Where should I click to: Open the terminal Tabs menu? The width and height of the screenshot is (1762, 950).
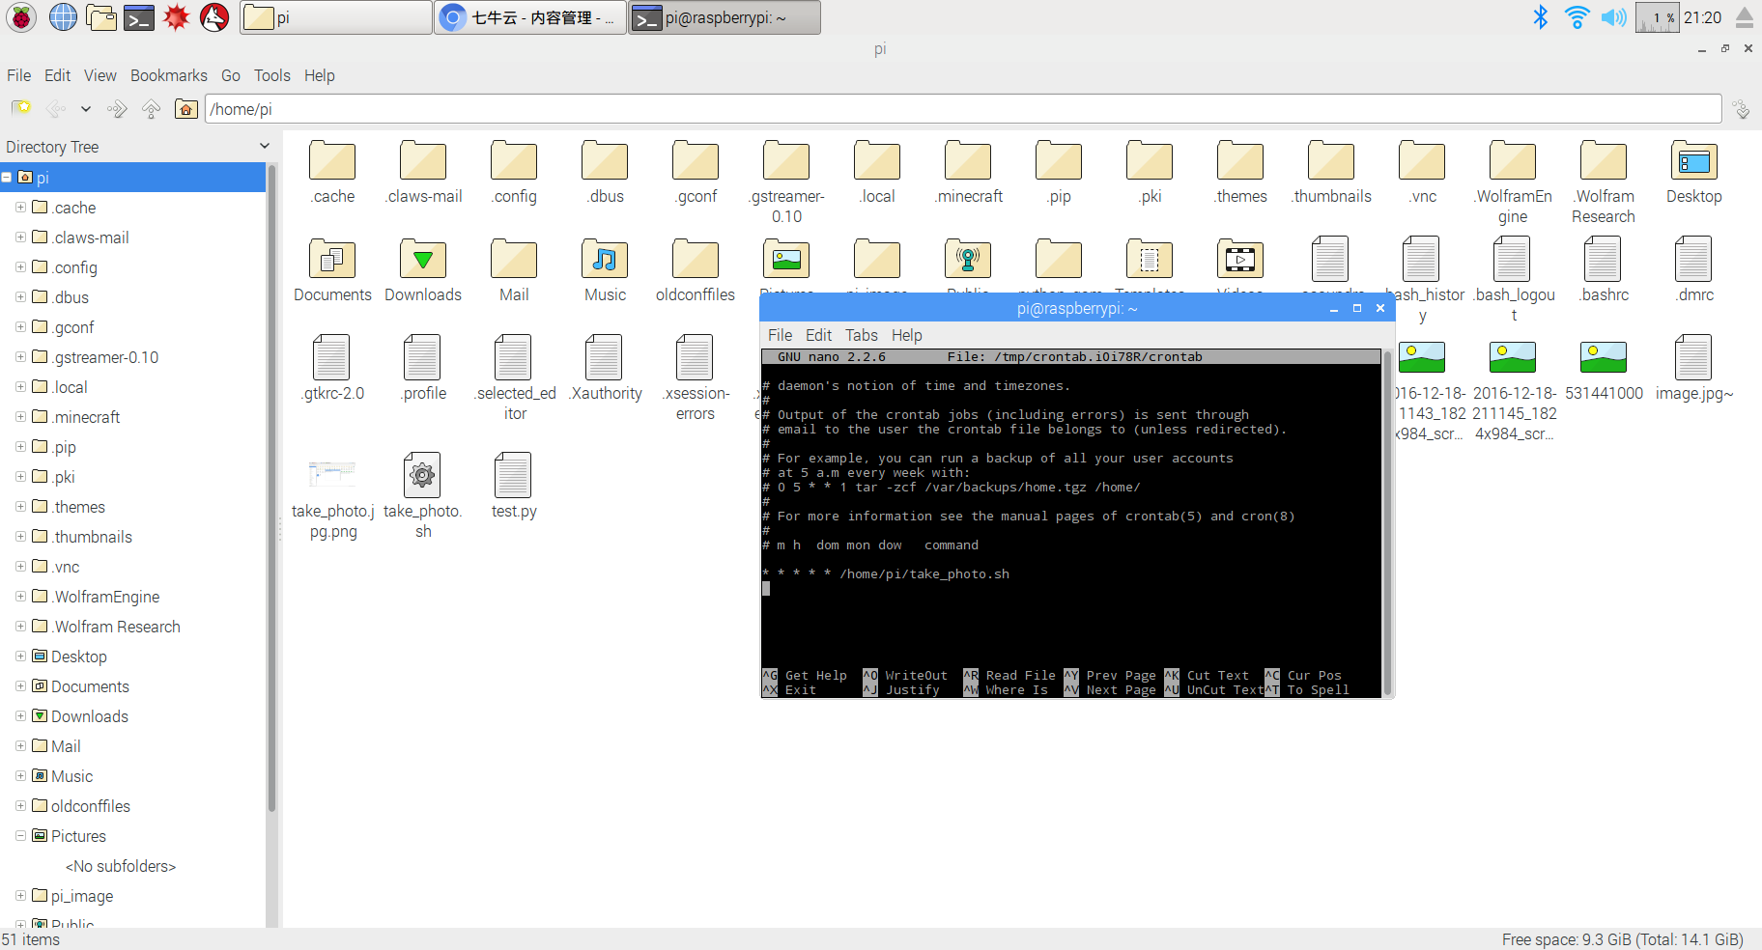coord(861,335)
